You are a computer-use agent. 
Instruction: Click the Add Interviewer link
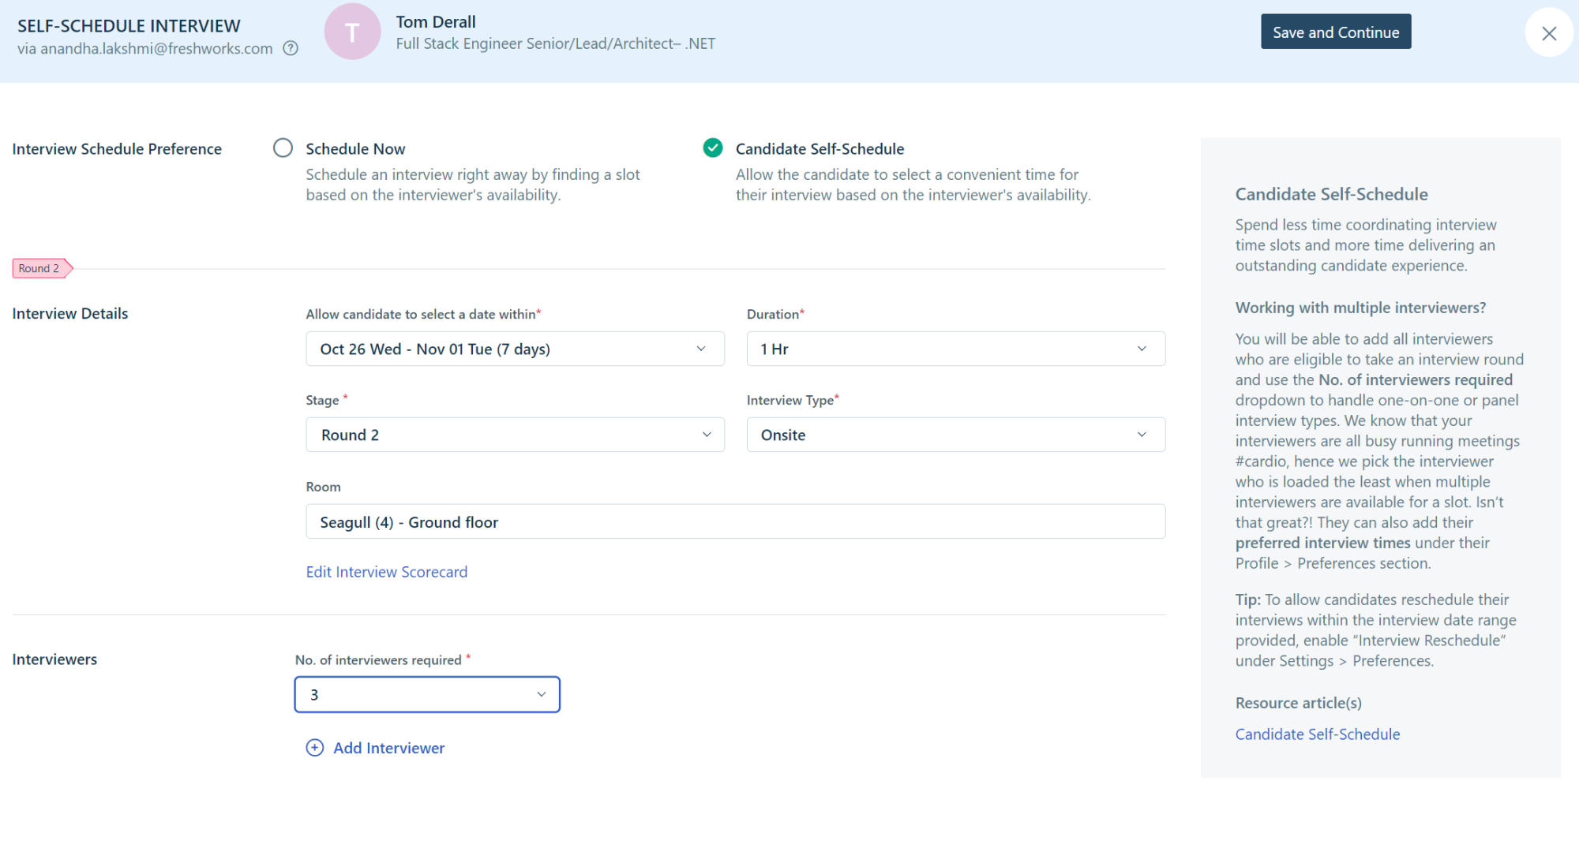click(388, 748)
